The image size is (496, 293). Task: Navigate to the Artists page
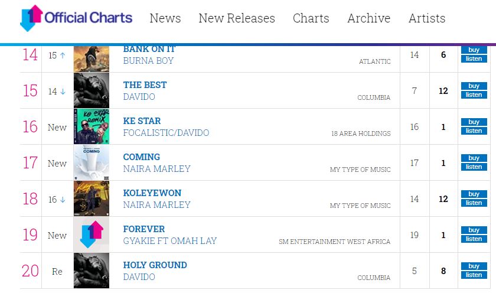pos(427,18)
